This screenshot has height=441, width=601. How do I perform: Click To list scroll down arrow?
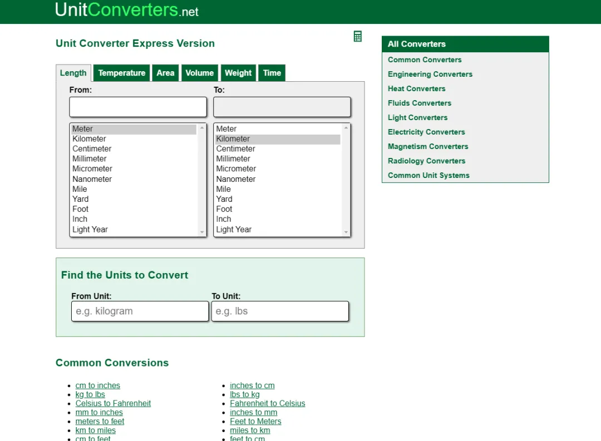(x=346, y=232)
